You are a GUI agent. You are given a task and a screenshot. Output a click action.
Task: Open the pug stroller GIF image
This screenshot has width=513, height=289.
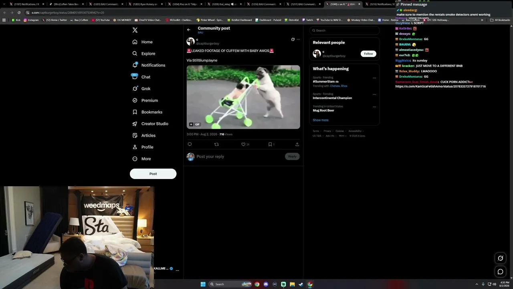tap(243, 97)
